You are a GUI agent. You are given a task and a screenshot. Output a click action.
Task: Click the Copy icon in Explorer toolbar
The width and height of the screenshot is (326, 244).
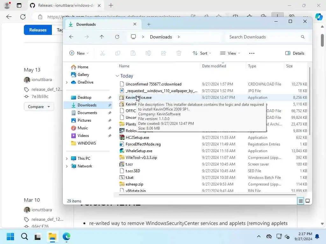[118, 53]
